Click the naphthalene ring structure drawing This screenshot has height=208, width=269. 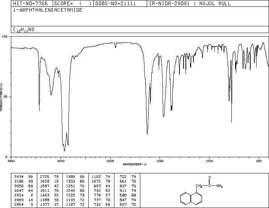pos(191,199)
